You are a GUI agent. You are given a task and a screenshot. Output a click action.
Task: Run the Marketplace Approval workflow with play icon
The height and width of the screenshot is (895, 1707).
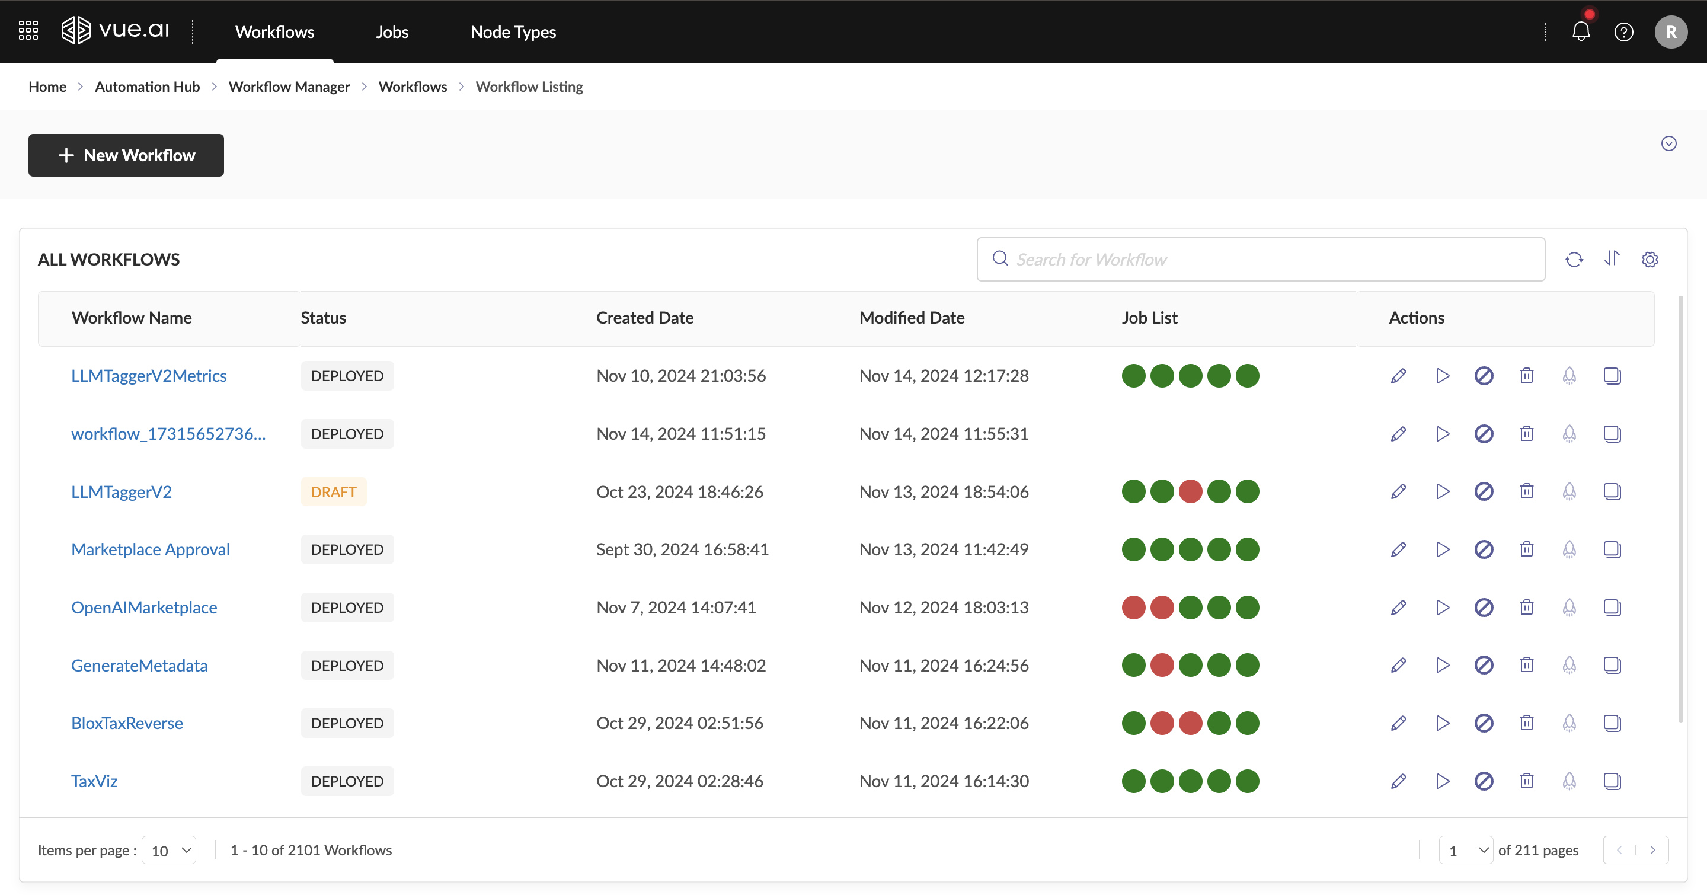1442,549
